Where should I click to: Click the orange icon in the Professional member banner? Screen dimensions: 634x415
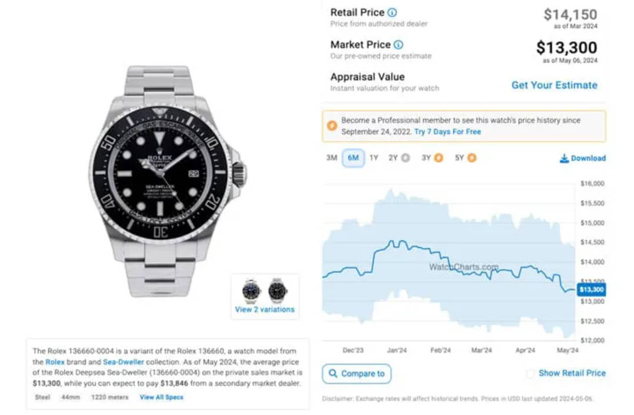coord(332,126)
